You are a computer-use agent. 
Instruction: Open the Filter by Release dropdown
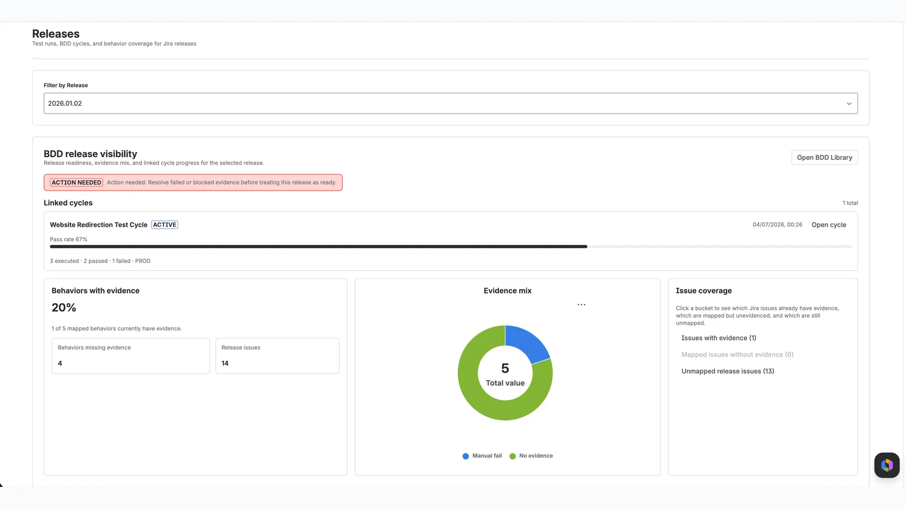[x=450, y=103]
